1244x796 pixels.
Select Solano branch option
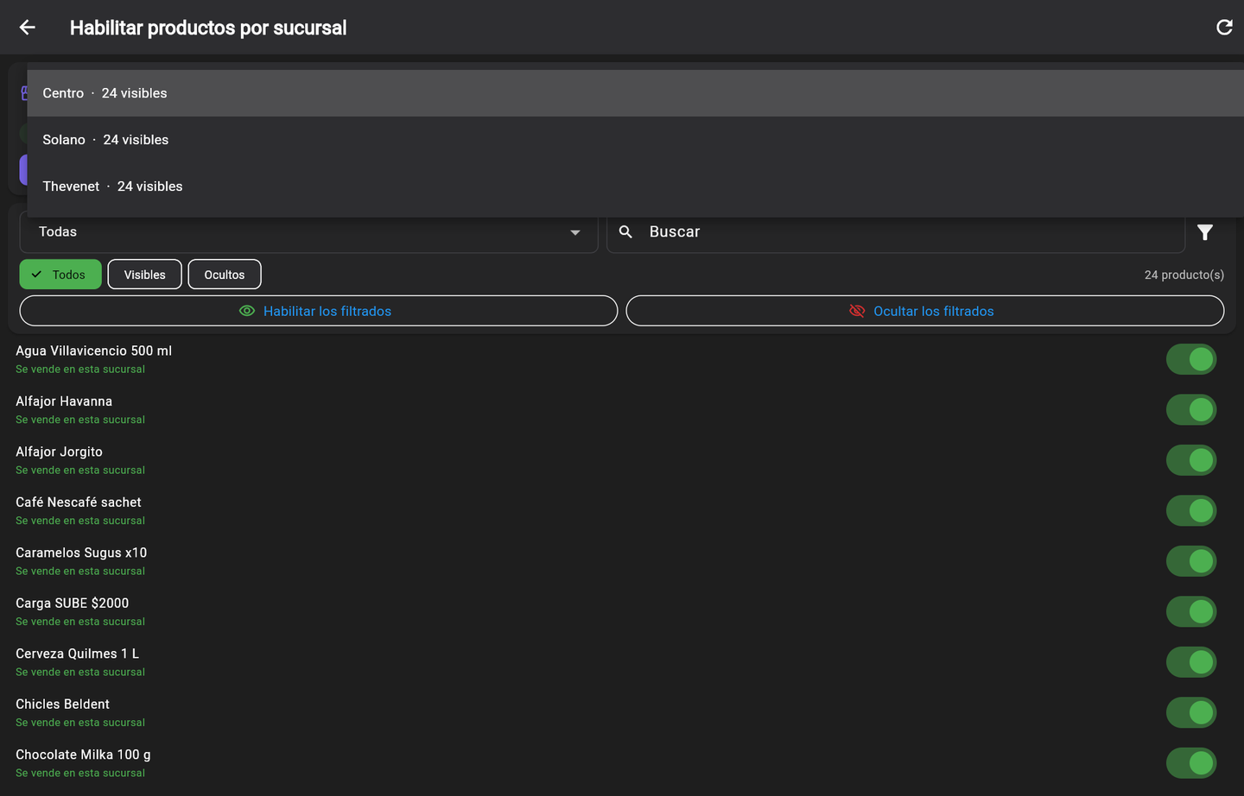coord(636,140)
